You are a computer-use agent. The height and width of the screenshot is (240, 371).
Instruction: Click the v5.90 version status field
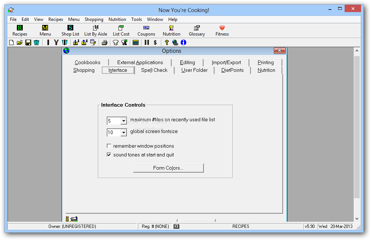click(310, 226)
